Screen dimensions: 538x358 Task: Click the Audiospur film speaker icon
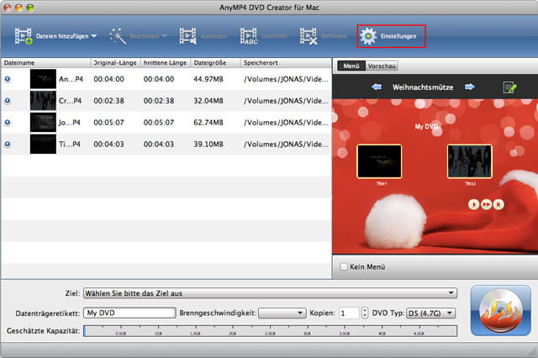point(188,36)
